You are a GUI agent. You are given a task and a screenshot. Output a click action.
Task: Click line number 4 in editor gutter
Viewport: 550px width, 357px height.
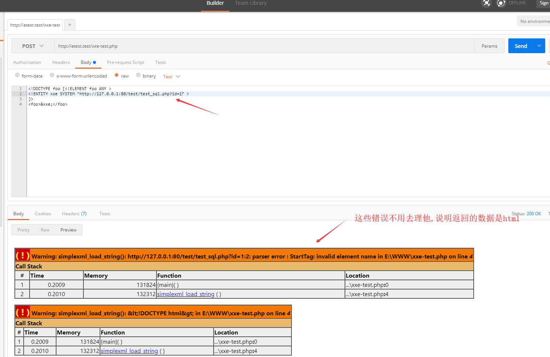pos(21,104)
